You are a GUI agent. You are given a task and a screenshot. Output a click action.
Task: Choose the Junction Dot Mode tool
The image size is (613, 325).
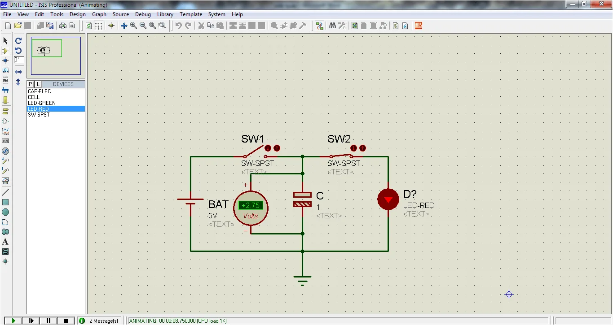(5, 61)
